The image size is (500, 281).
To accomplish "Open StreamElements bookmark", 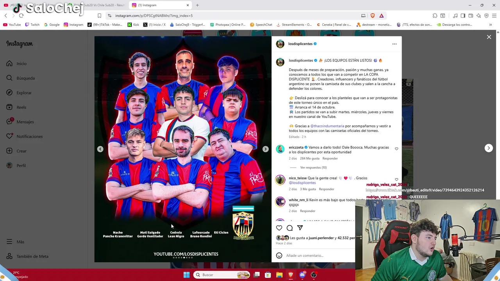I will coord(294,25).
